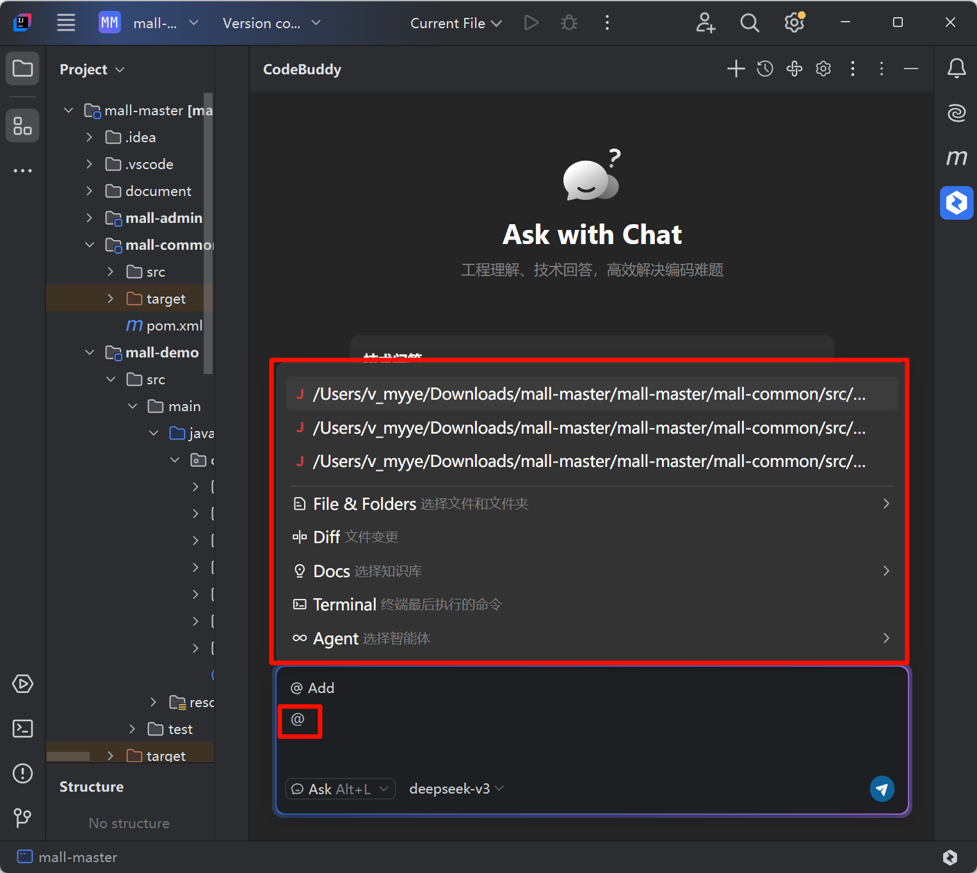This screenshot has width=977, height=873.
Task: Select pom.xml in the project tree
Action: click(174, 326)
